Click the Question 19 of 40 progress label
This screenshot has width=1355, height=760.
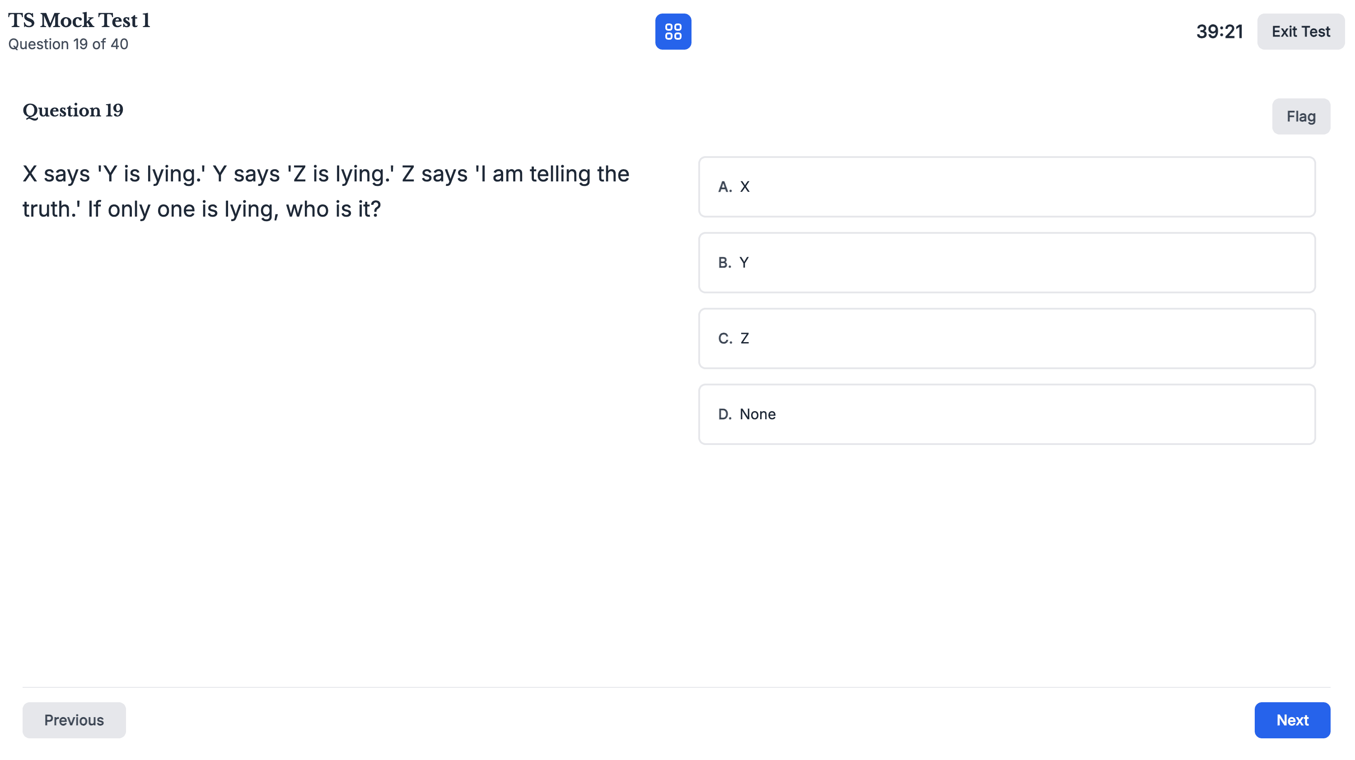[68, 44]
